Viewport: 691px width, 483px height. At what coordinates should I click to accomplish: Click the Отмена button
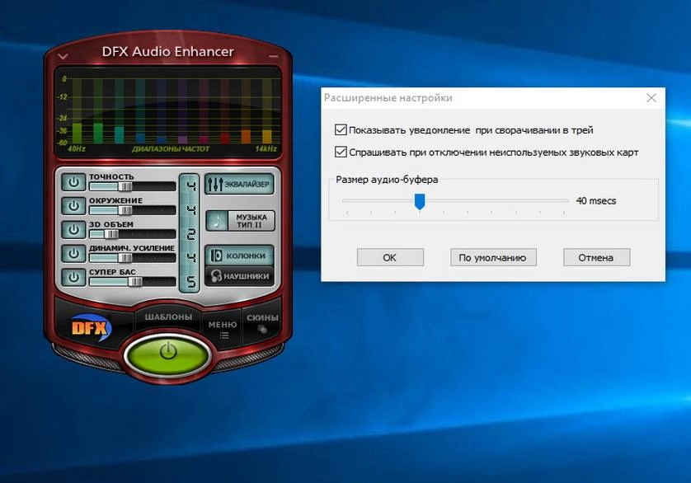pos(596,257)
